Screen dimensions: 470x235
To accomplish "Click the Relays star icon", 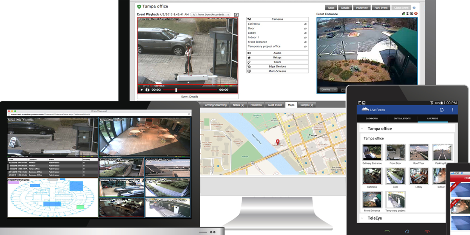I will click(x=249, y=58).
